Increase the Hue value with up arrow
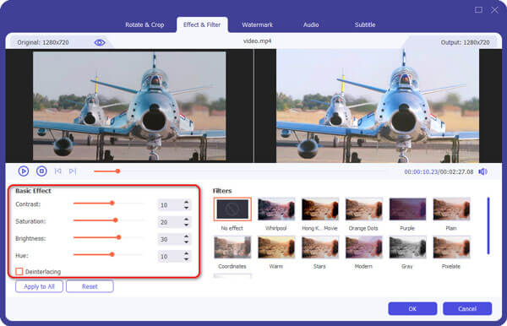Viewport: 507px width, 326px height. click(186, 253)
